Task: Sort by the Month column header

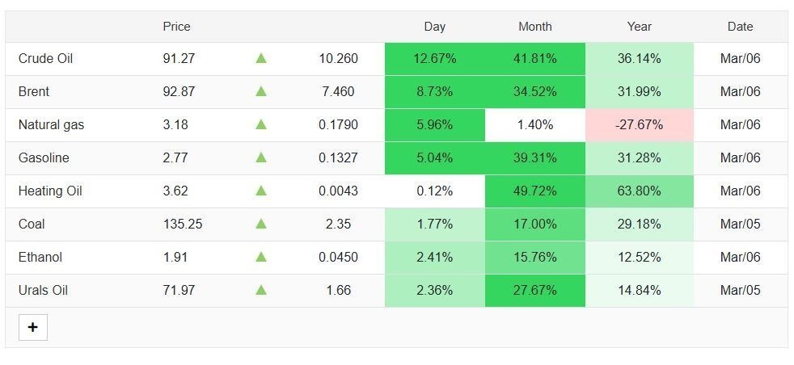Action: 534,27
